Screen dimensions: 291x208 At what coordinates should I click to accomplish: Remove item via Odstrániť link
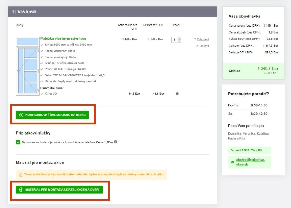pos(203,40)
